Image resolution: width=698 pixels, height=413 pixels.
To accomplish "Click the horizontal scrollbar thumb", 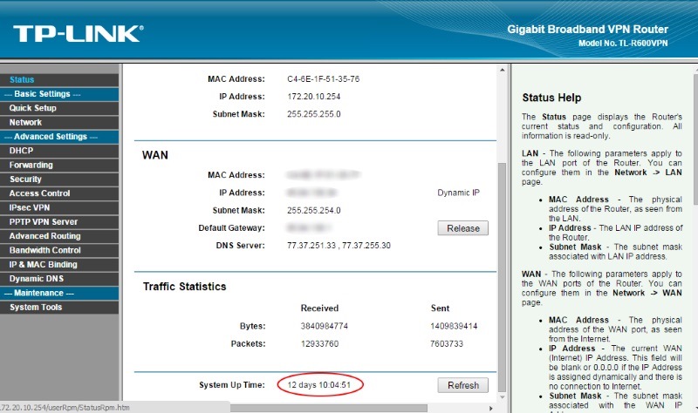I will (x=329, y=408).
